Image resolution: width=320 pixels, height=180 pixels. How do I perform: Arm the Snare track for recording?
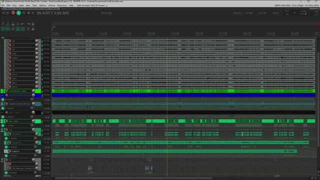[x=10, y=58]
